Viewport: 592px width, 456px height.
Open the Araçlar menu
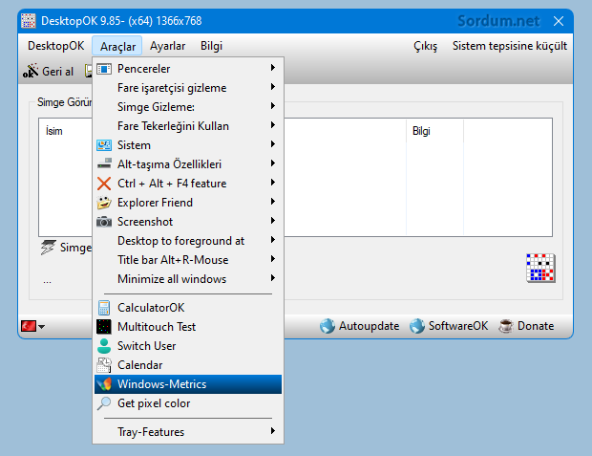coord(117,46)
